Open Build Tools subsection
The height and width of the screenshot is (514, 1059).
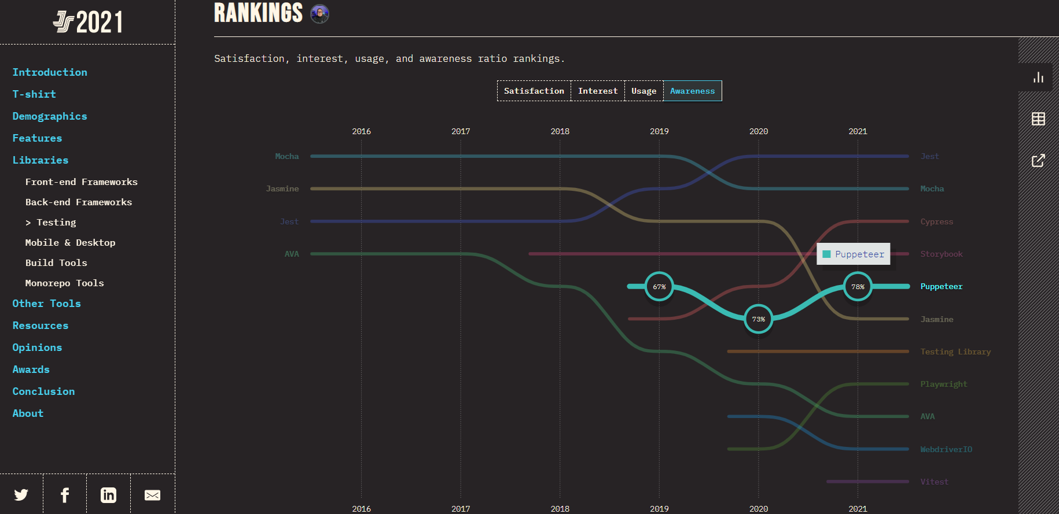(x=56, y=263)
